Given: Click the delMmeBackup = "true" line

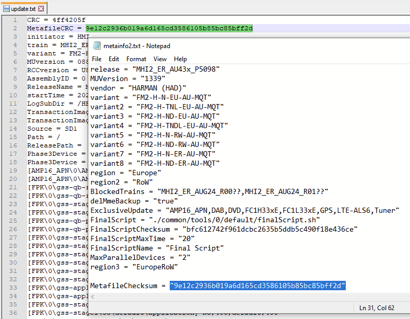Looking at the screenshot, I should pyautogui.click(x=134, y=201).
